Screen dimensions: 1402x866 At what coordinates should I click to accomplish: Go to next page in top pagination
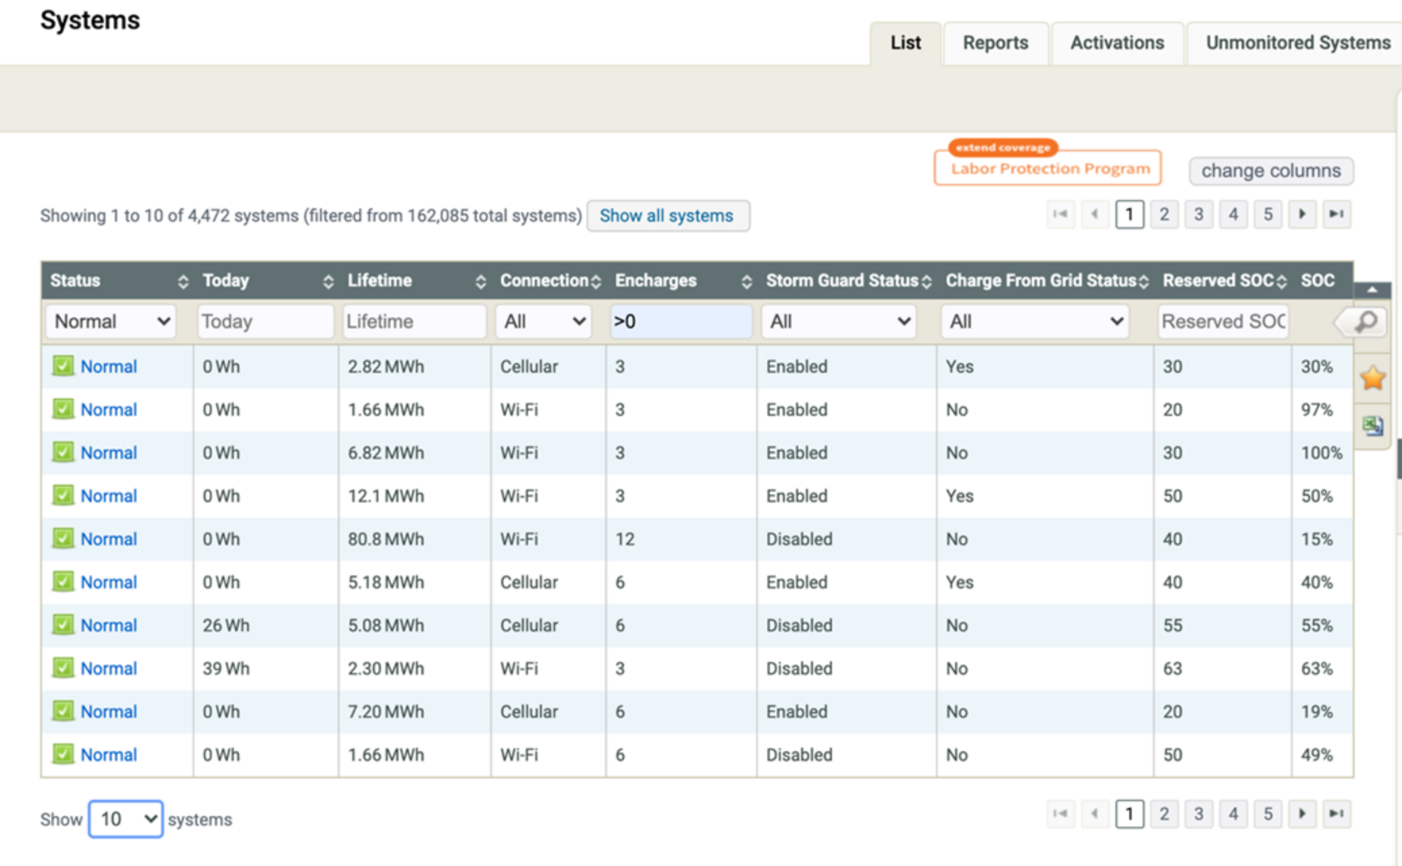[x=1302, y=214]
